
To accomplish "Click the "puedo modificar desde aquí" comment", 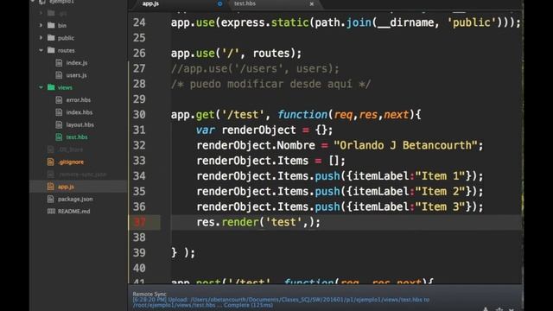I will click(x=270, y=85).
